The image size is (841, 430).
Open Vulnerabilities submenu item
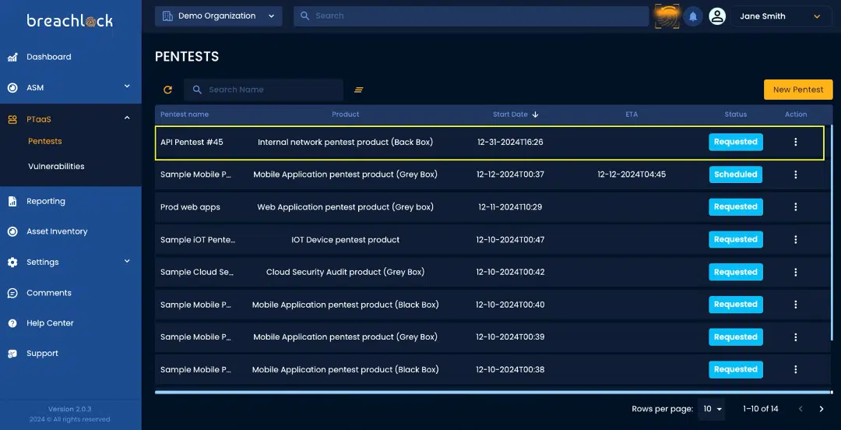click(56, 167)
